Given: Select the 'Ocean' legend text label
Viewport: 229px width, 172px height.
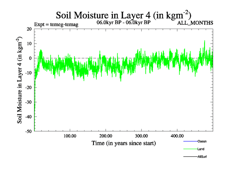Looking at the screenshot, I should pyautogui.click(x=202, y=141).
